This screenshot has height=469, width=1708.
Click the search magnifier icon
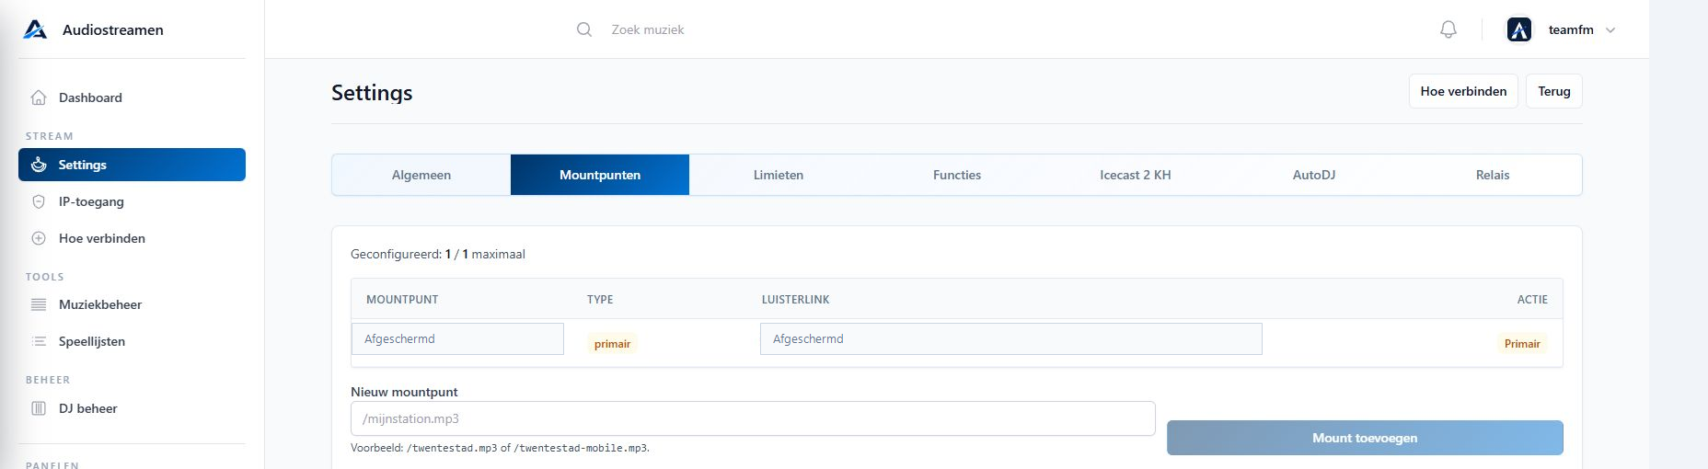click(x=584, y=29)
